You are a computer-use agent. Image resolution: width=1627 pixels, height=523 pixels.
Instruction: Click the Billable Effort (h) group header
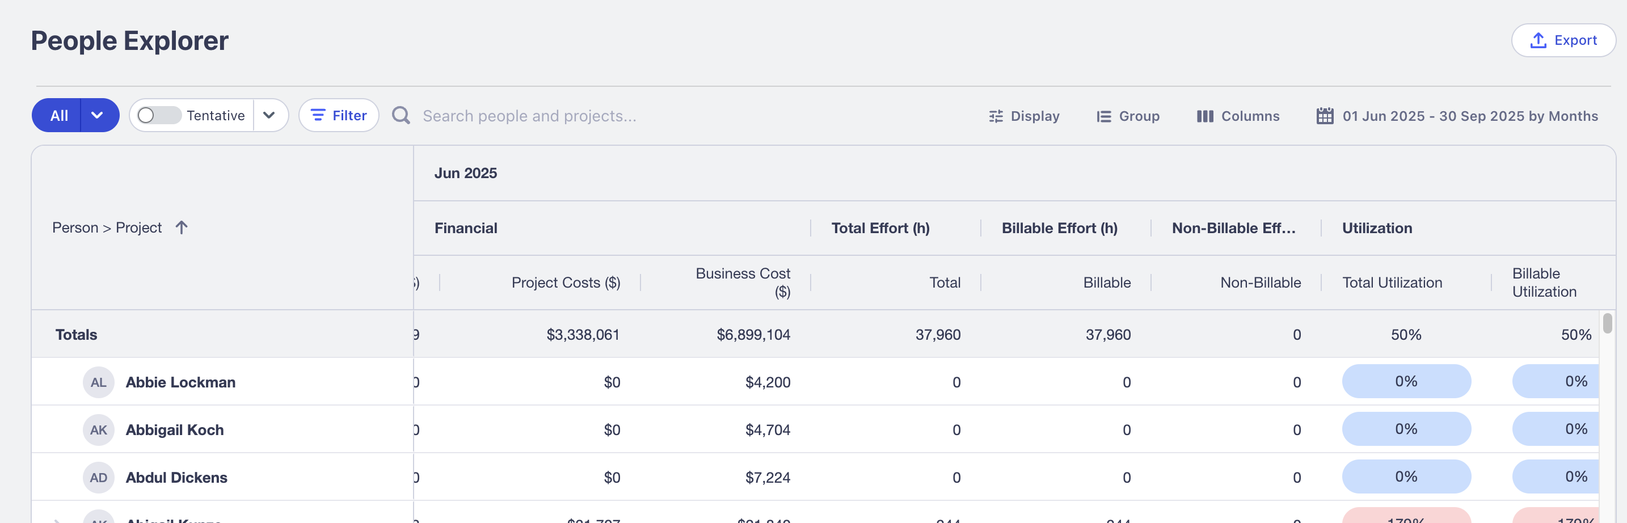1059,228
